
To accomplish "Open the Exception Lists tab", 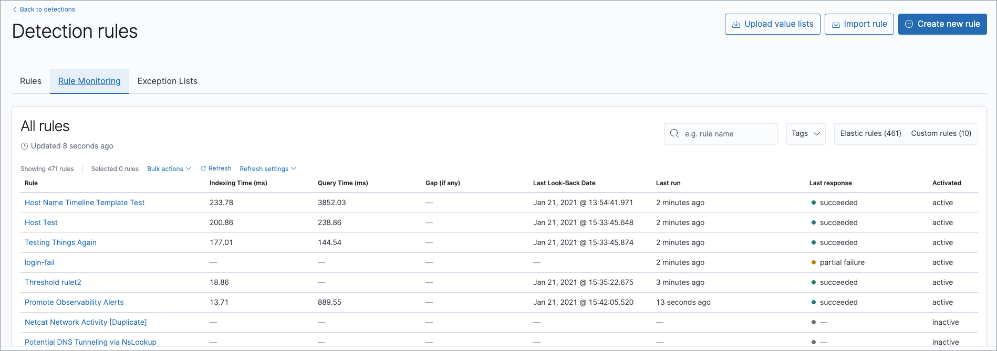I will click(x=167, y=81).
